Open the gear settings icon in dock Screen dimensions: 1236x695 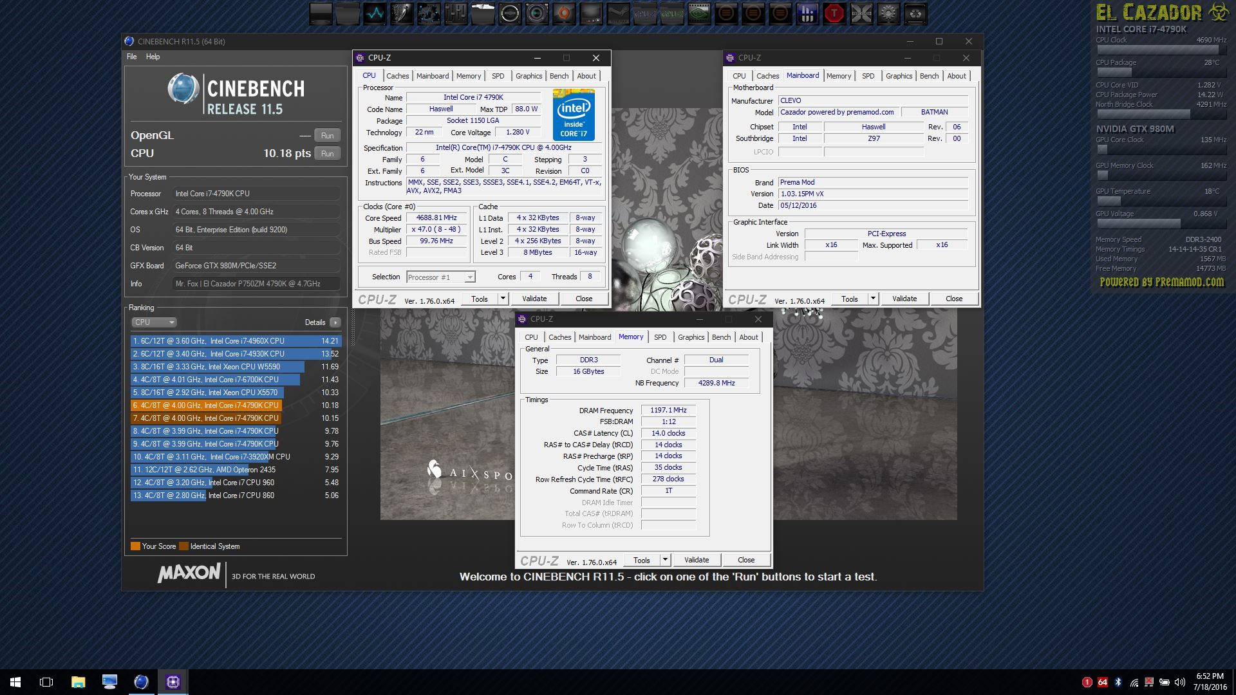[x=888, y=13]
